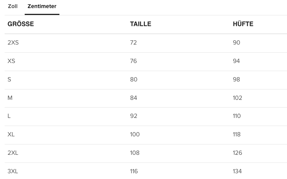
Task: Select the Zentimeter tab
Action: click(x=42, y=7)
